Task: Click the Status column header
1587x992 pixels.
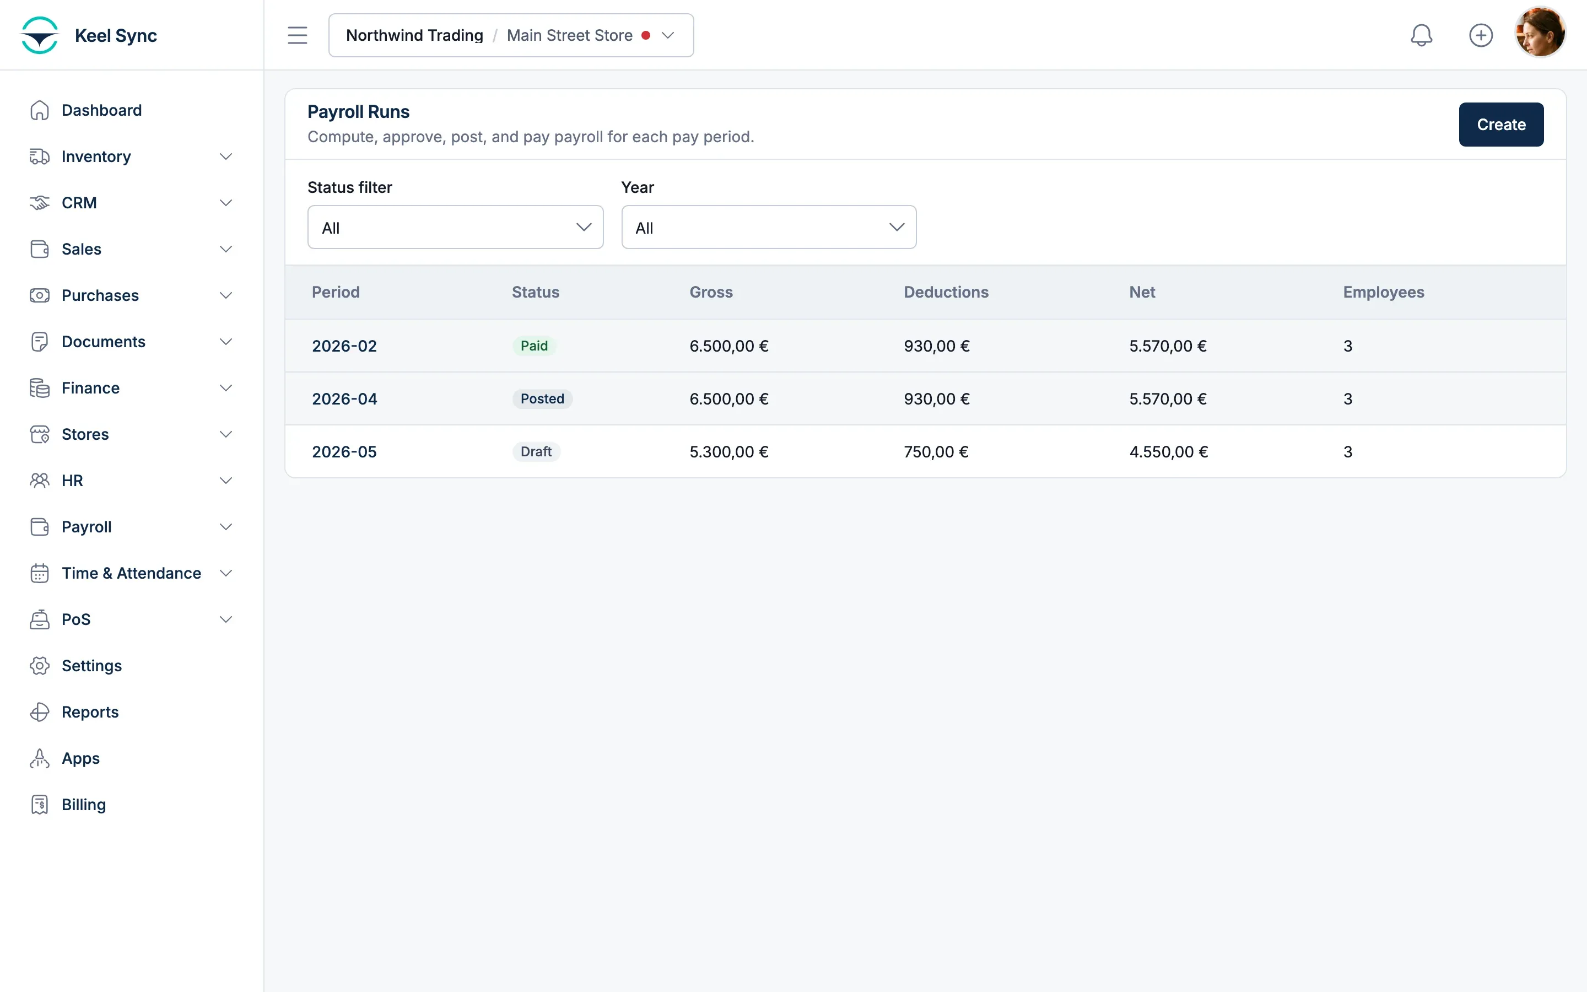Action: click(x=535, y=292)
